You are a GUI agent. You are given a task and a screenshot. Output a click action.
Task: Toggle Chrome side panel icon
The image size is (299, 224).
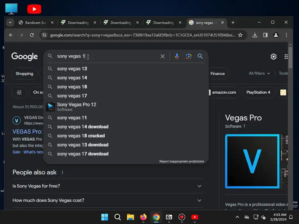(265, 35)
